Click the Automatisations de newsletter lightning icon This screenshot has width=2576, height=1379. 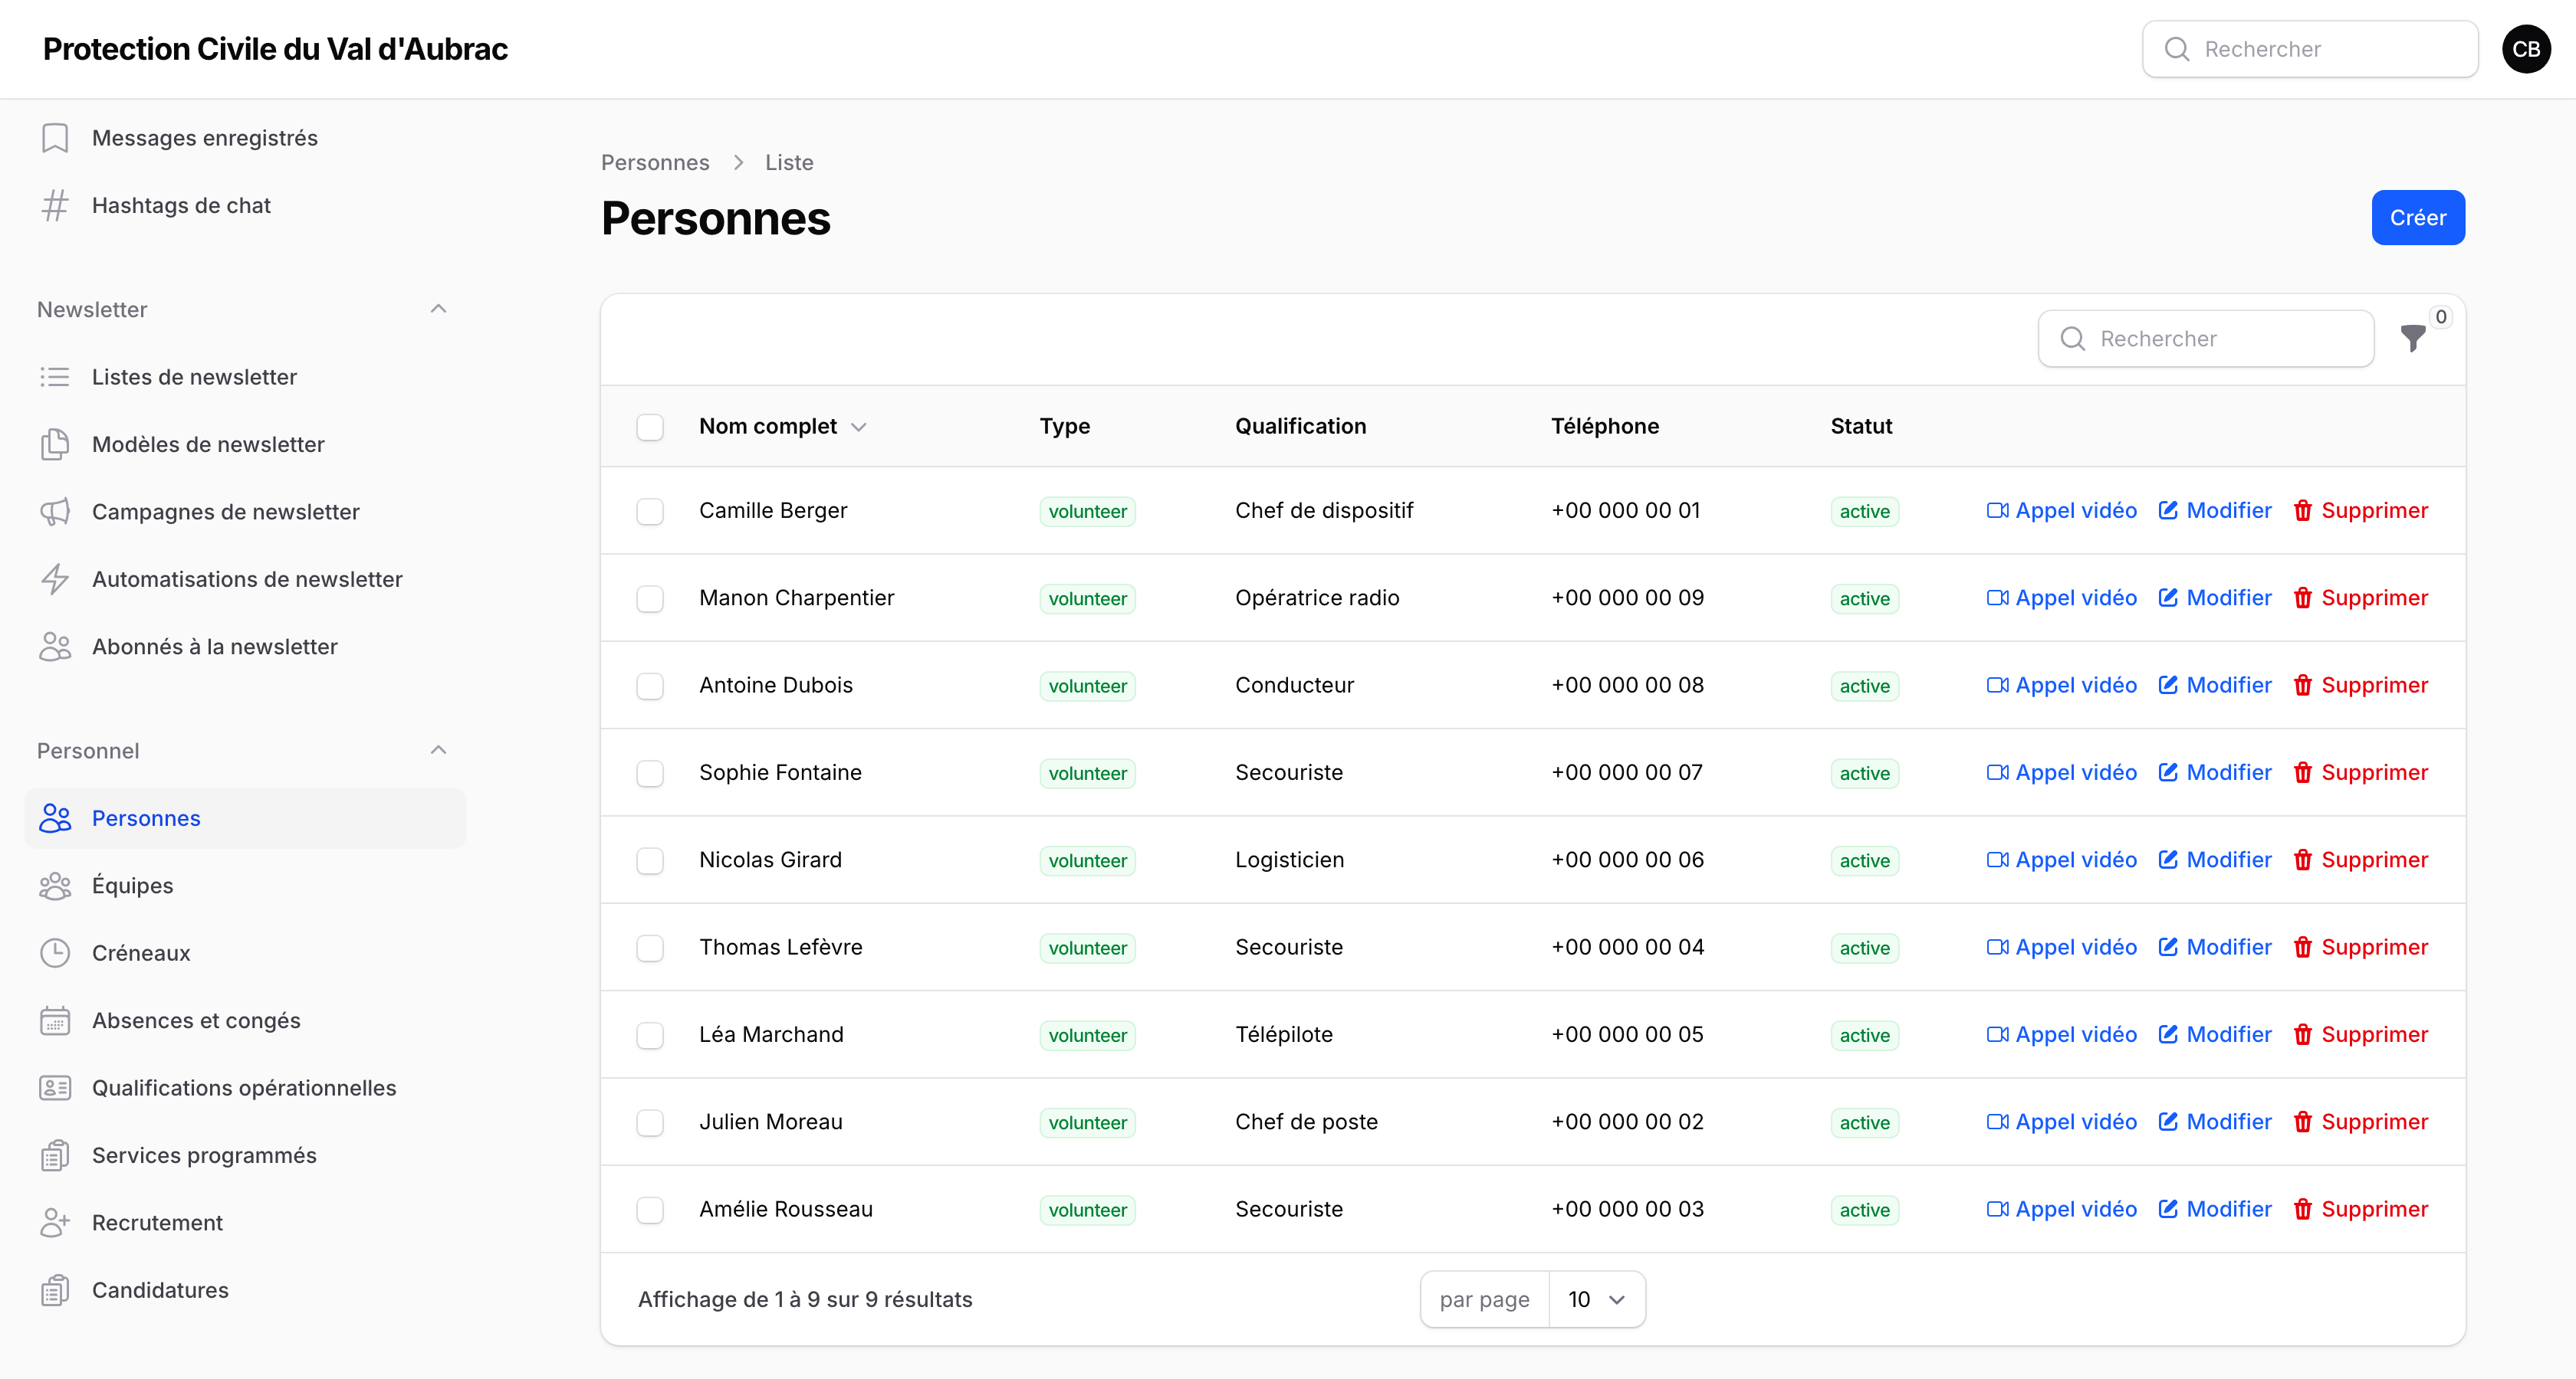click(x=55, y=580)
